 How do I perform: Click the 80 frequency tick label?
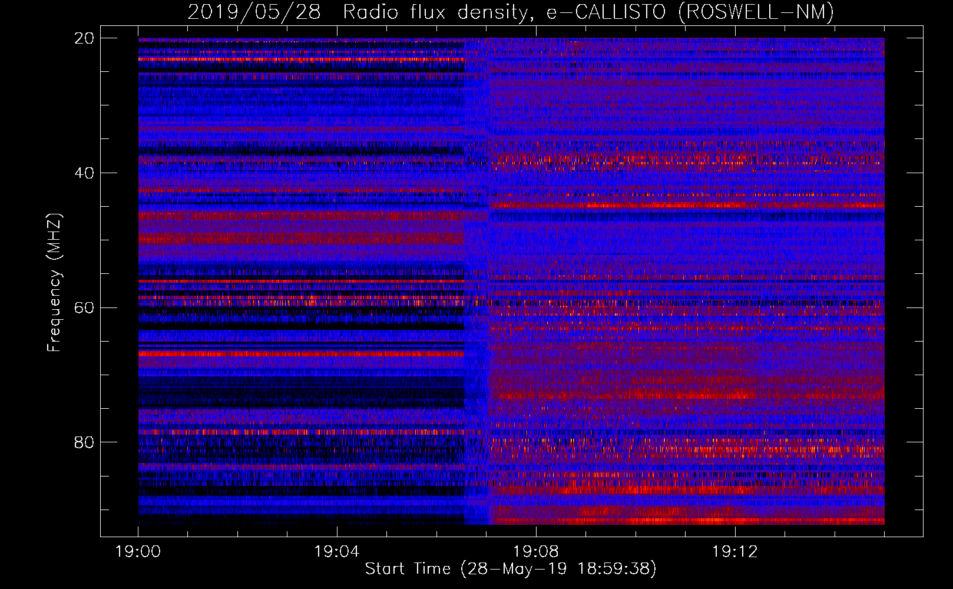84,442
